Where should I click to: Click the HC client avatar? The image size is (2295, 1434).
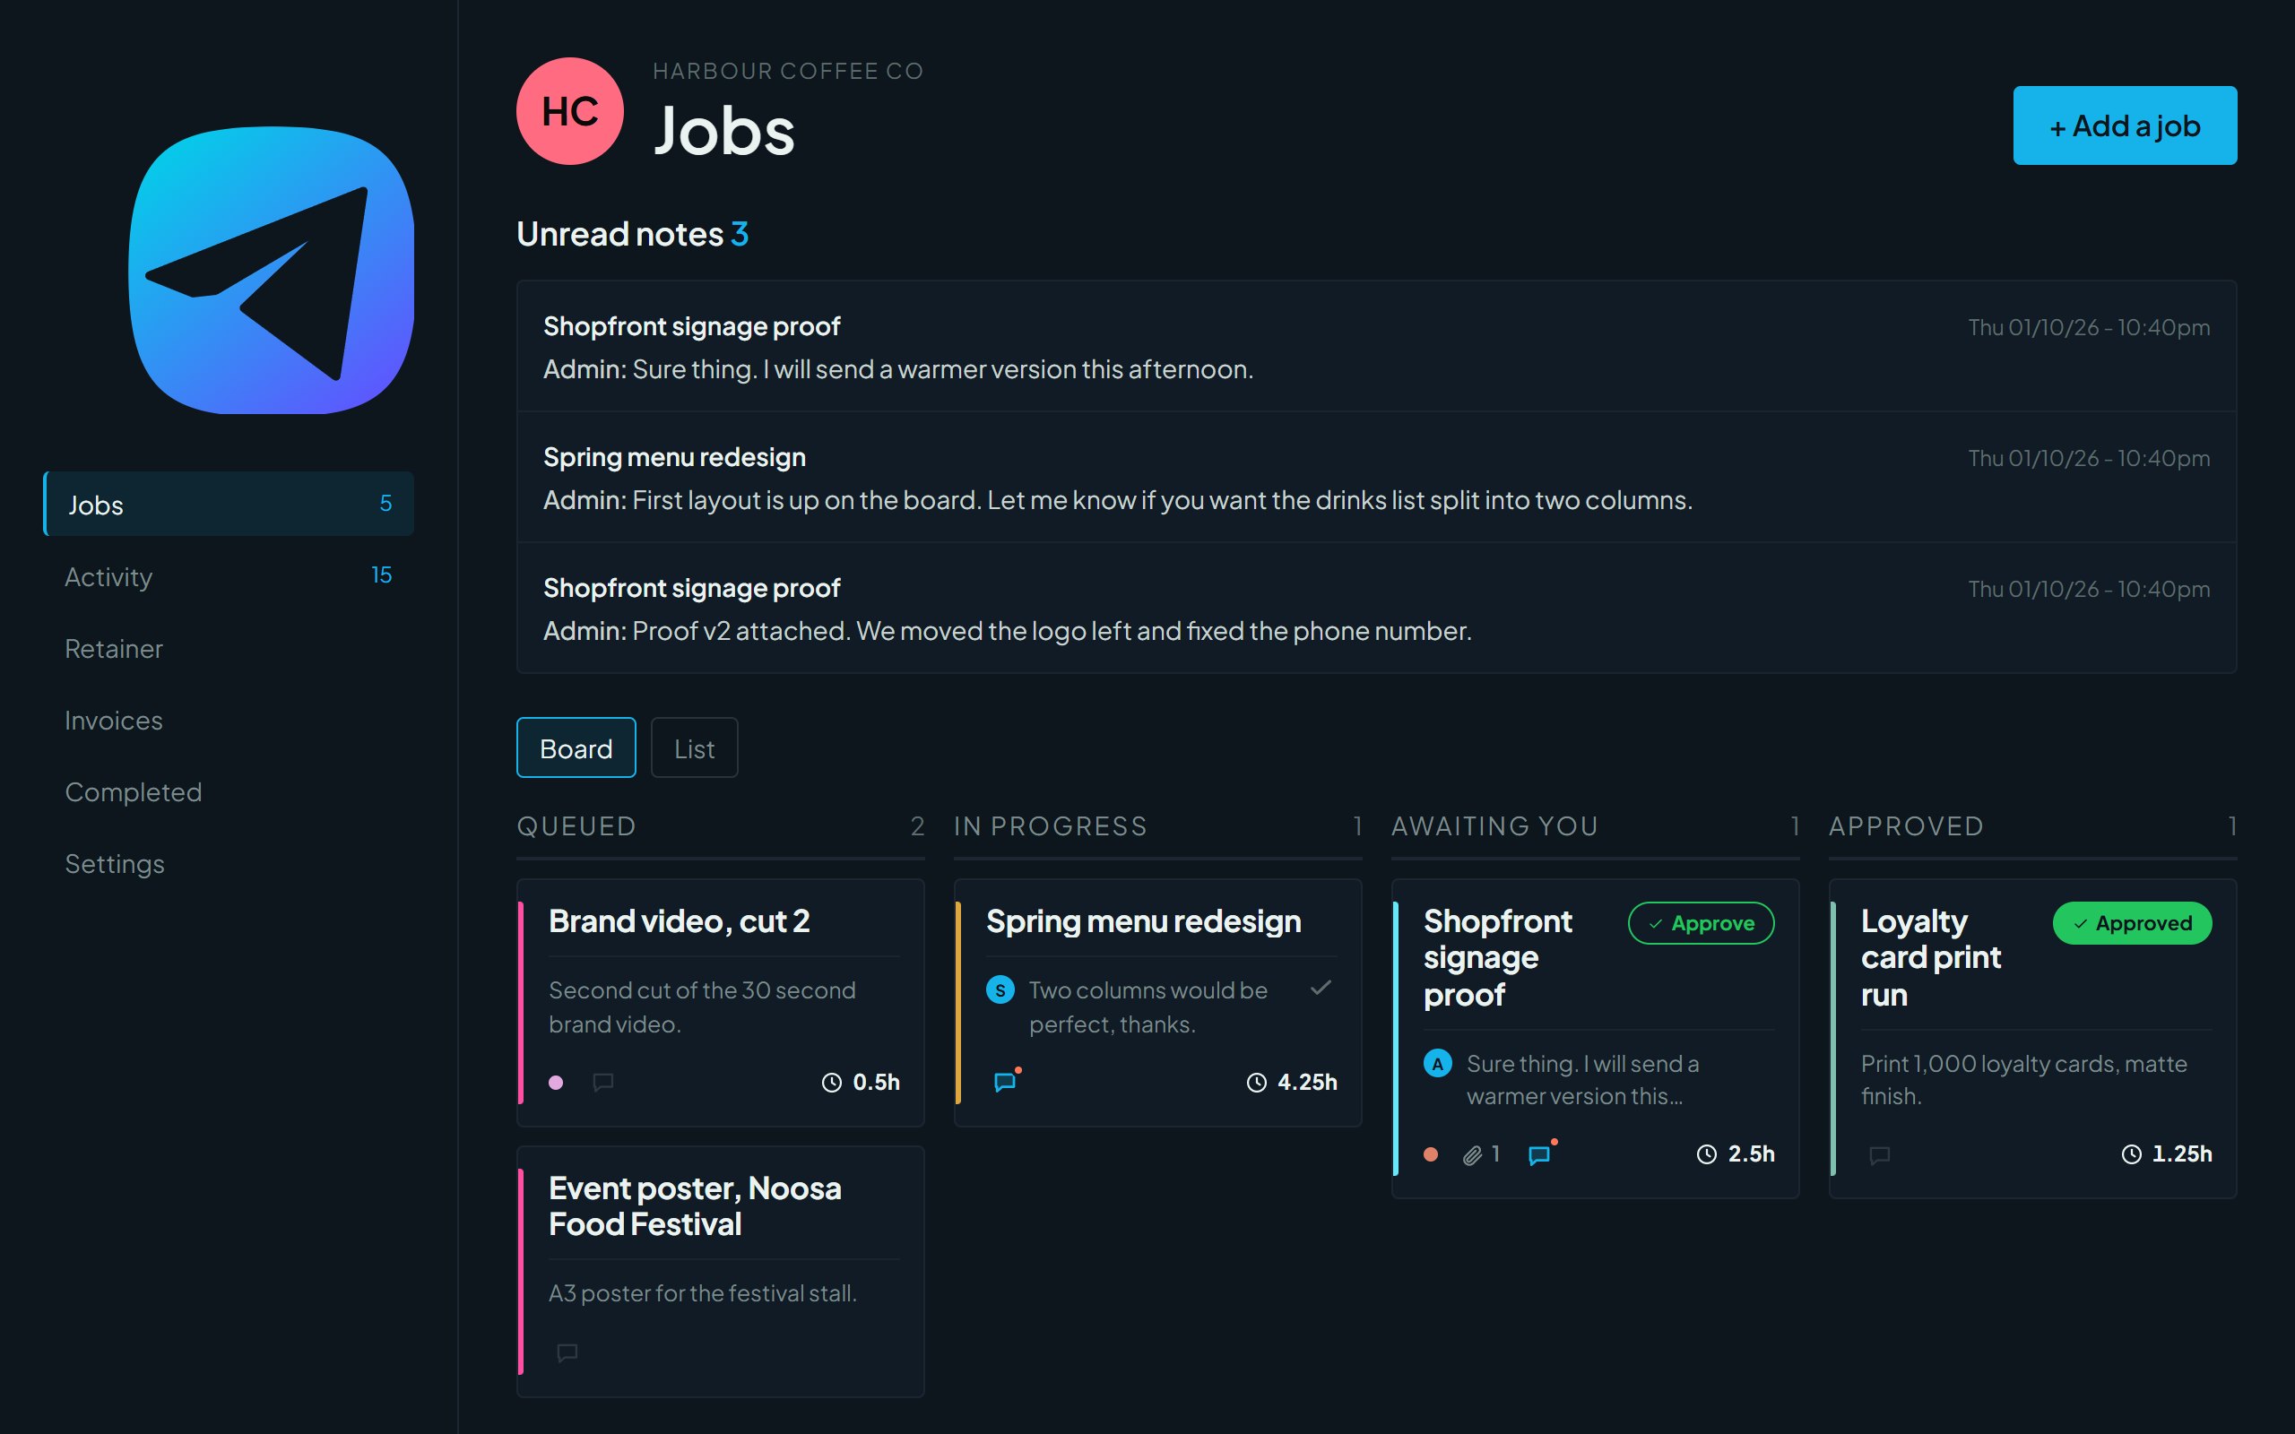570,111
